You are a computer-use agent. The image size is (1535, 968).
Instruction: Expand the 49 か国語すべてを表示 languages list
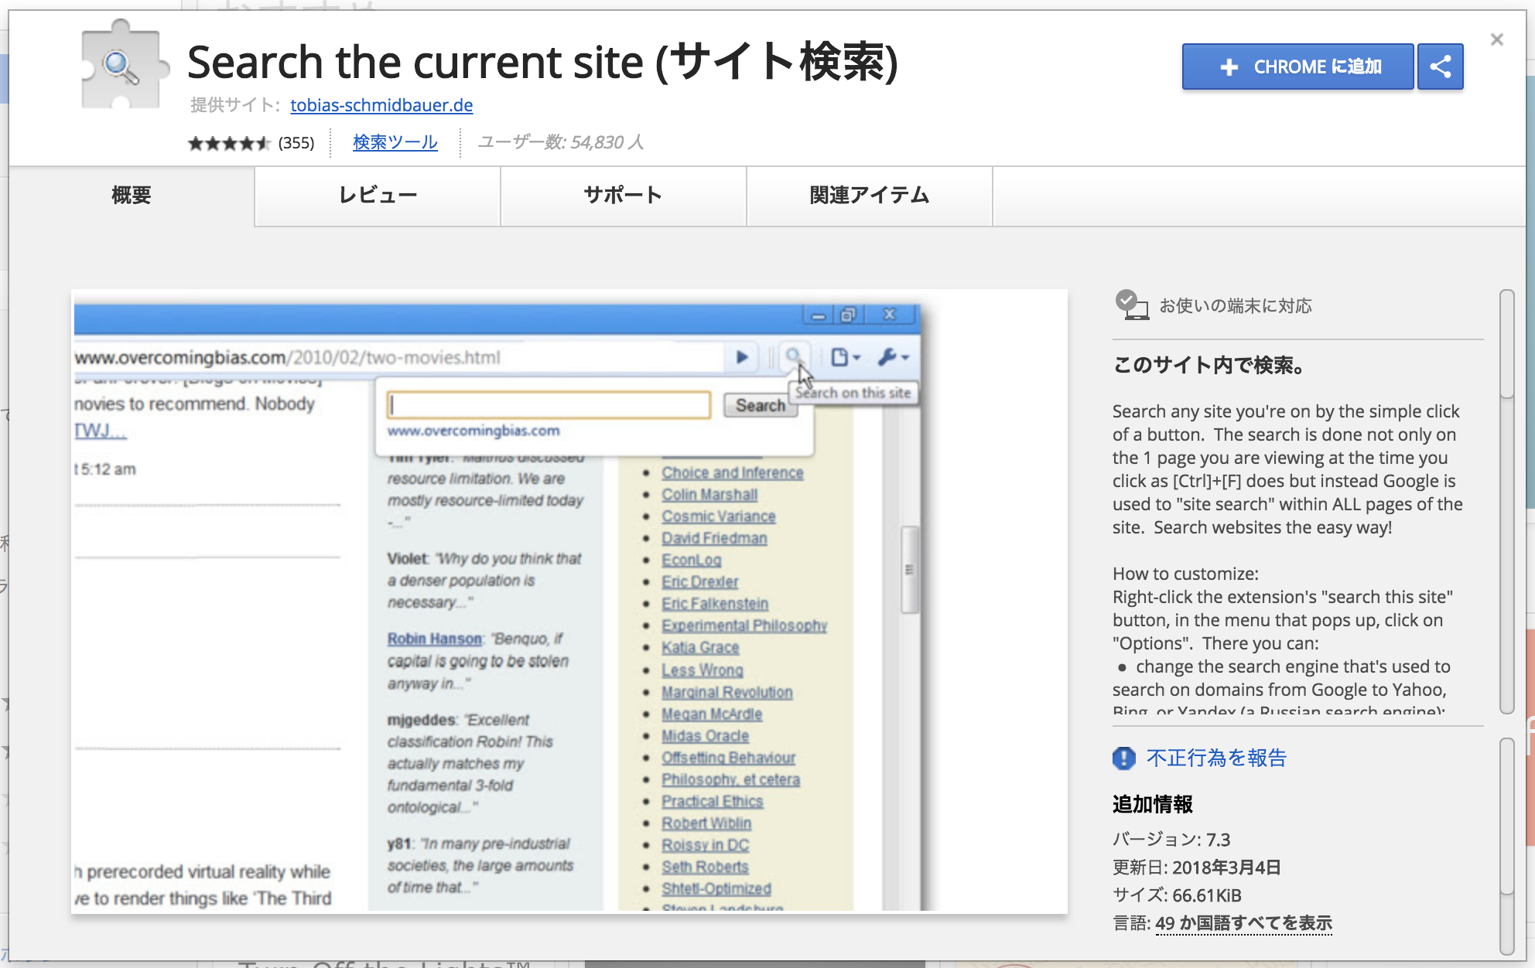point(1243,923)
